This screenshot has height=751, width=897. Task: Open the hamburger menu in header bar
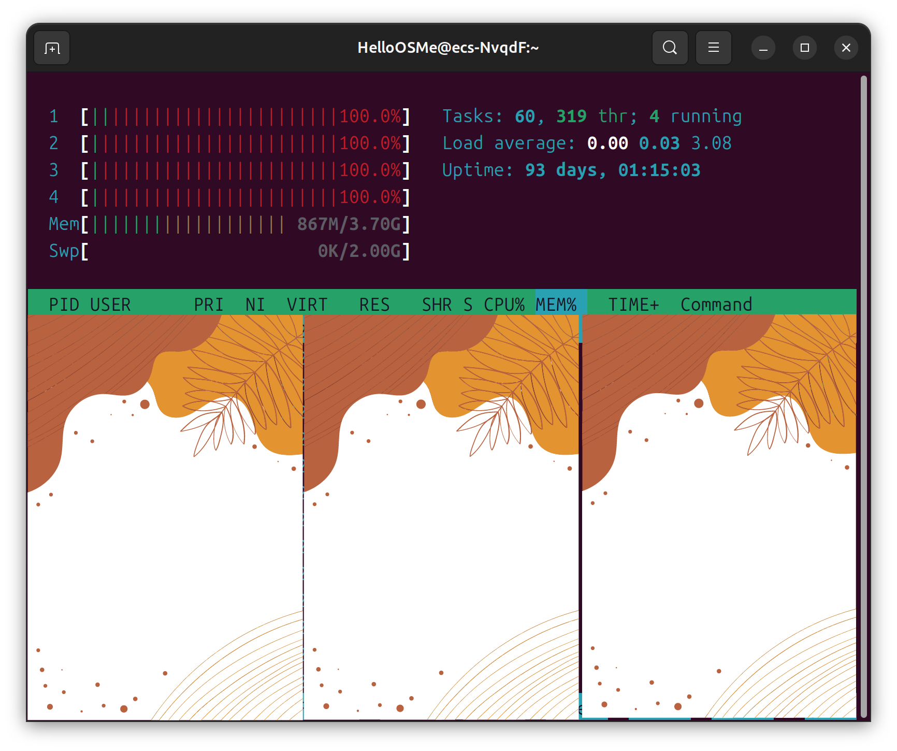coord(713,48)
